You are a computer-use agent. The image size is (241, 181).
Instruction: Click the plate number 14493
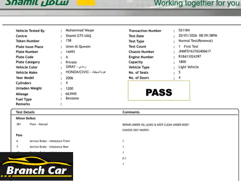pyautogui.click(x=71, y=51)
